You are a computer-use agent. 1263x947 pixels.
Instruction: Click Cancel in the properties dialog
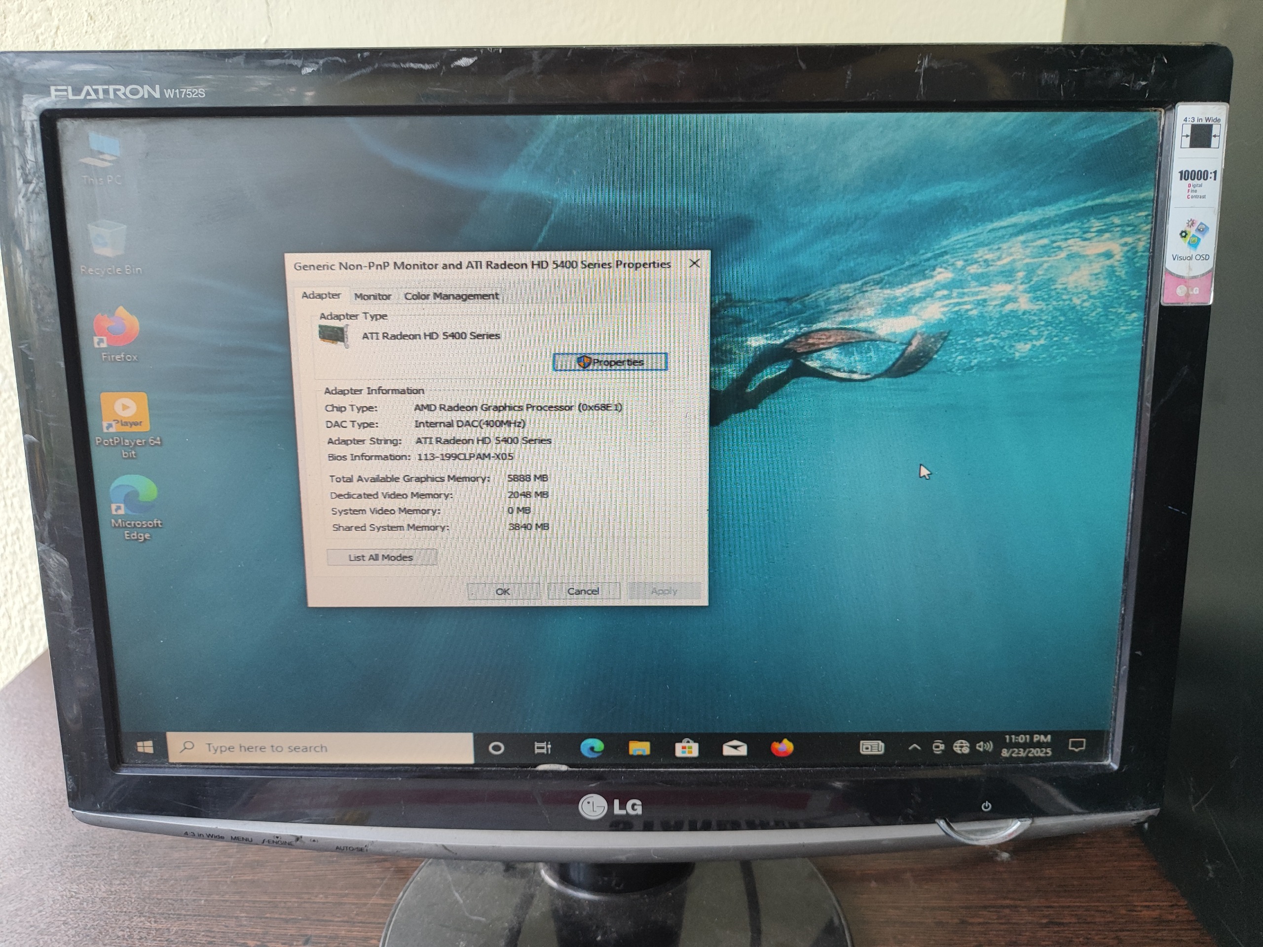coord(583,591)
